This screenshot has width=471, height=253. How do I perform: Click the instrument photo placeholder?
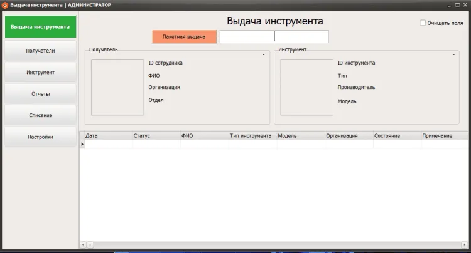pos(306,88)
